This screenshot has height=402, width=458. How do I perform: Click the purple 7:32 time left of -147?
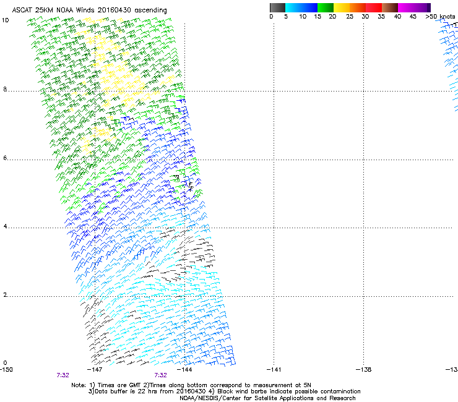[x=63, y=375]
